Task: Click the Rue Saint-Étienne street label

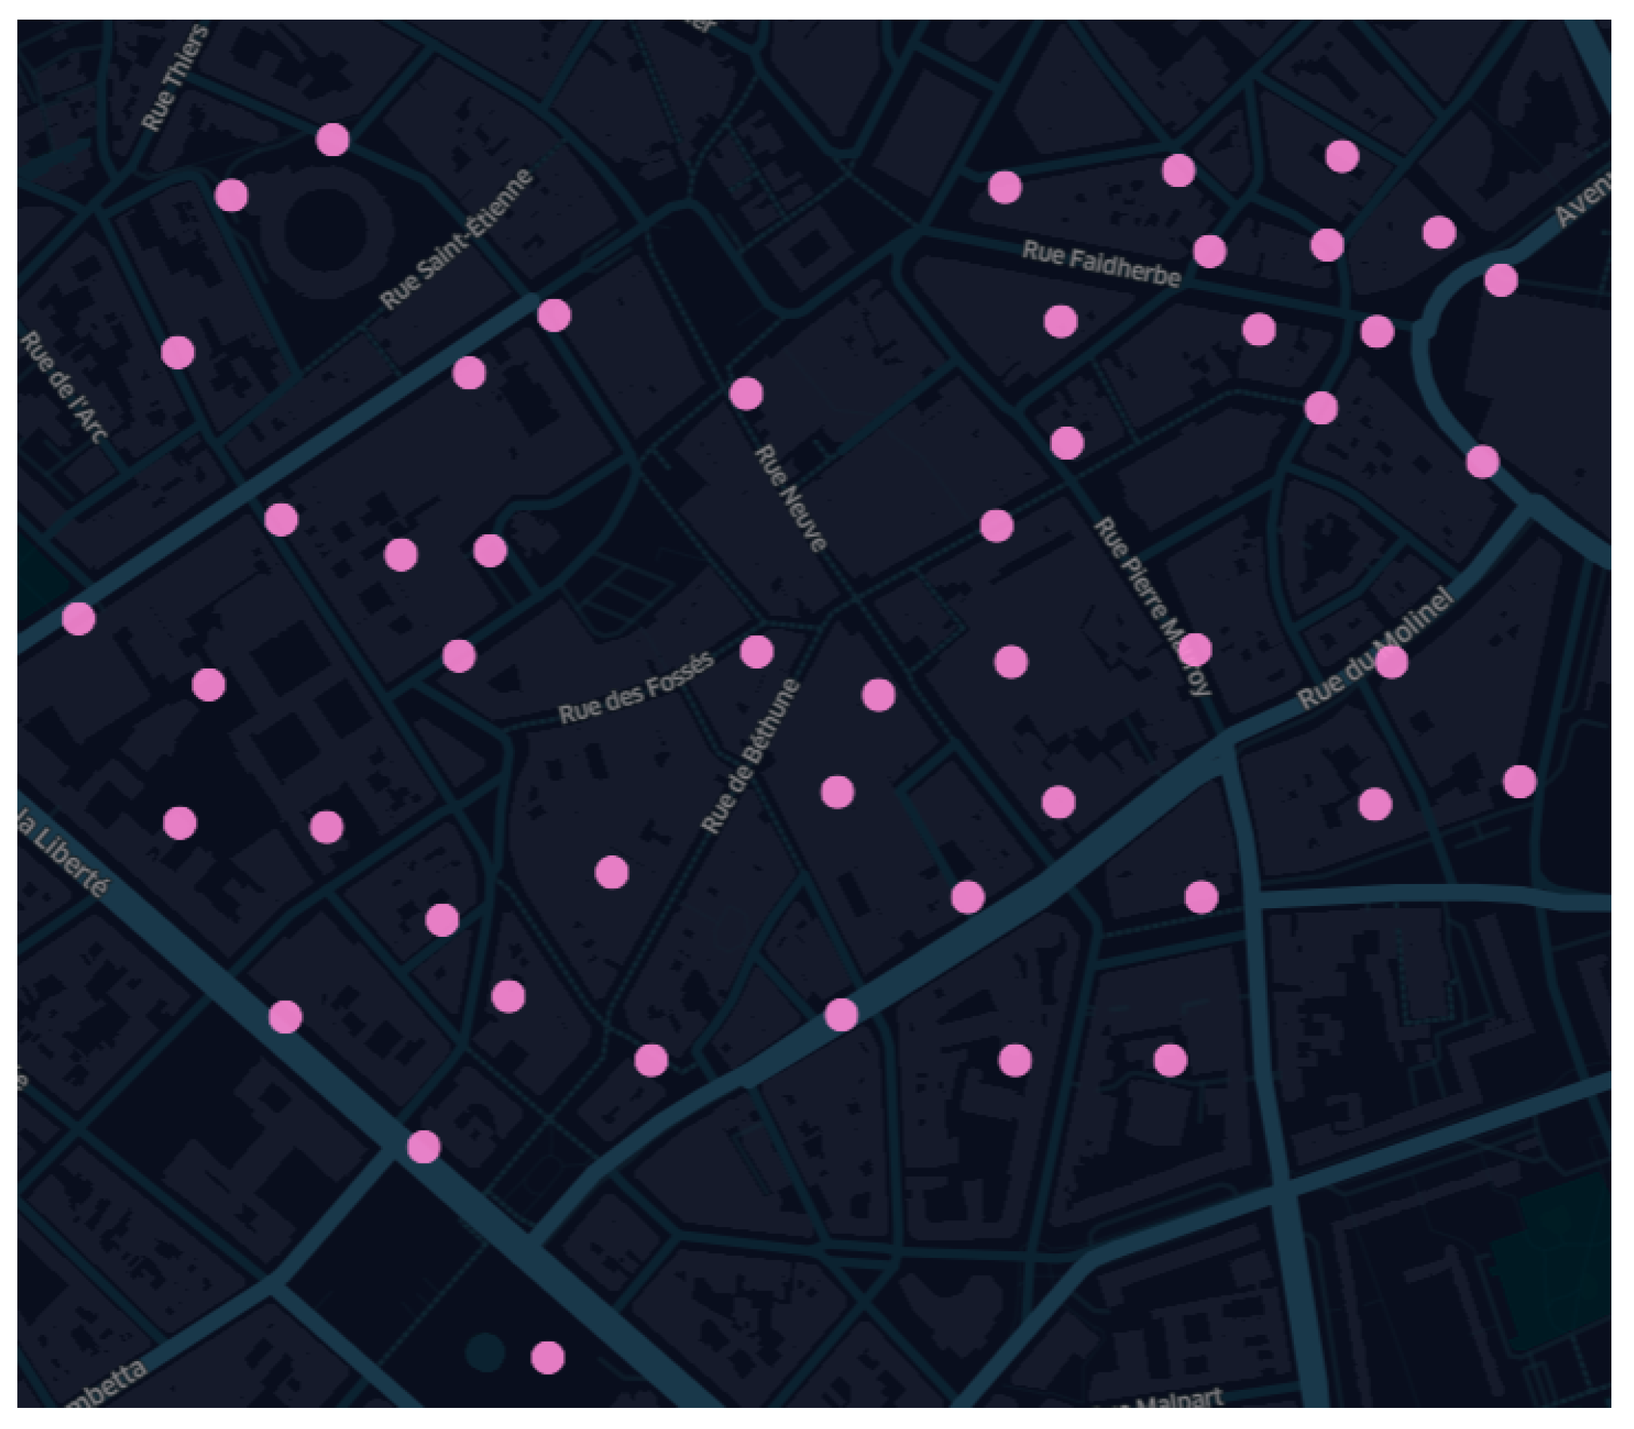Action: coord(455,238)
